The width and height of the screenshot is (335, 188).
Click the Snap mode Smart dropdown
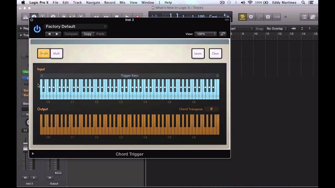click(x=242, y=28)
